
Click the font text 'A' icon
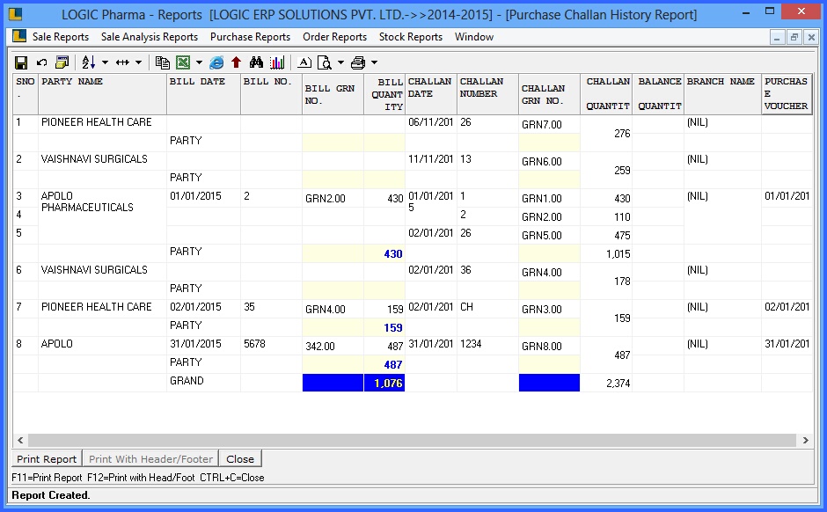tap(304, 62)
